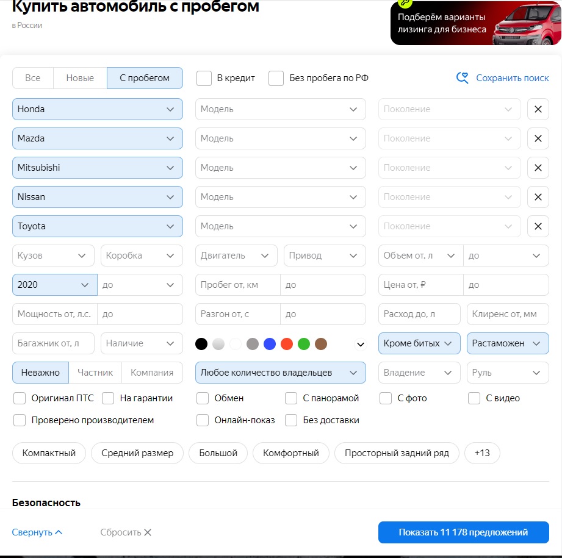The width and height of the screenshot is (562, 558).
Task: Open the Коробка transmission dropdown
Action: tap(142, 256)
